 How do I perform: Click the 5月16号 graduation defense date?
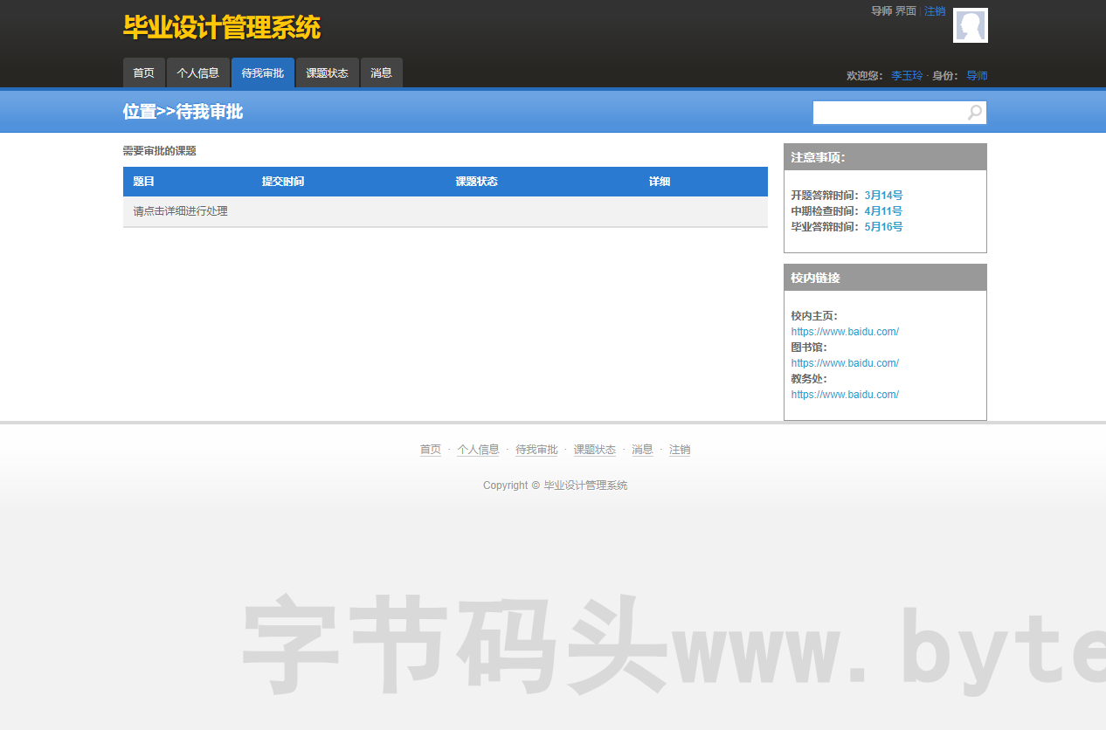click(883, 227)
